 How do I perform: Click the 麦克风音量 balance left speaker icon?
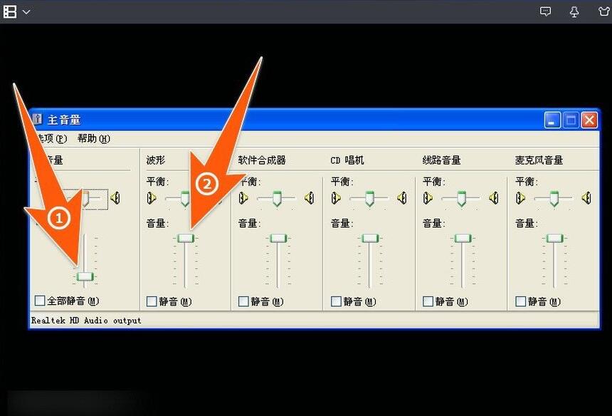520,198
